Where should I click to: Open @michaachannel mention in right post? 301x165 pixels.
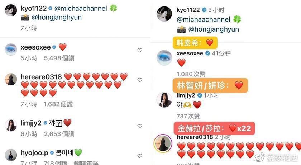click(203, 19)
